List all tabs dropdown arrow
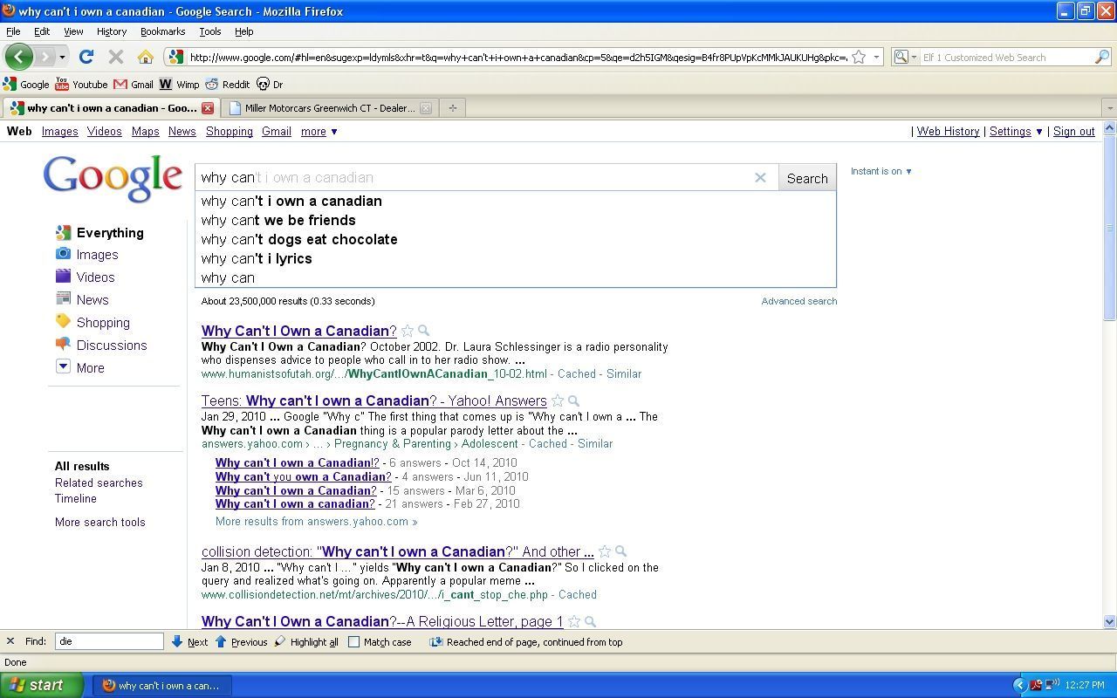This screenshot has width=1117, height=698. 1109,108
